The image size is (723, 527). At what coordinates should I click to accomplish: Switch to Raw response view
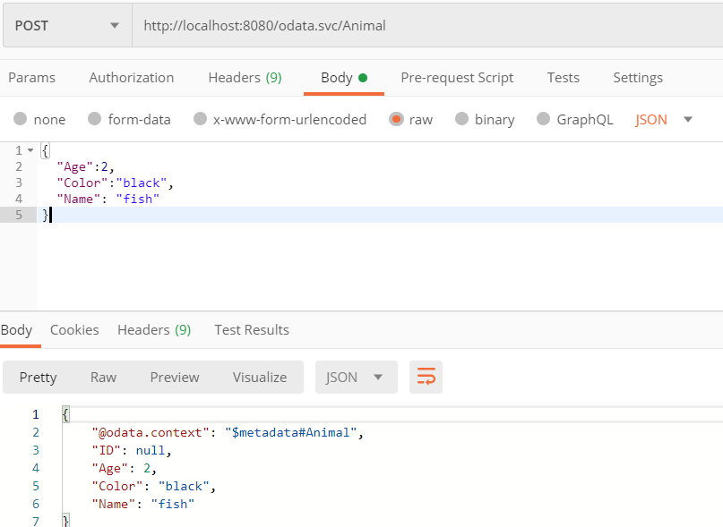click(x=103, y=378)
